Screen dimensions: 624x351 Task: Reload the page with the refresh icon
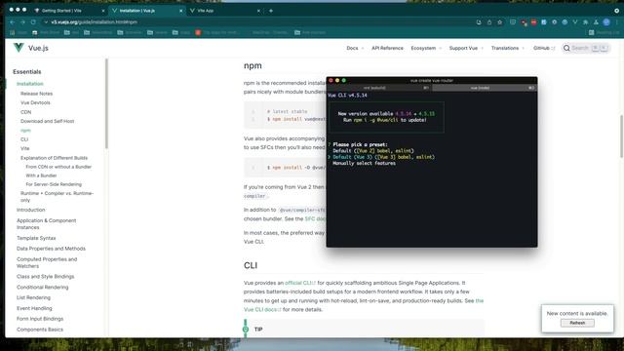click(33, 22)
